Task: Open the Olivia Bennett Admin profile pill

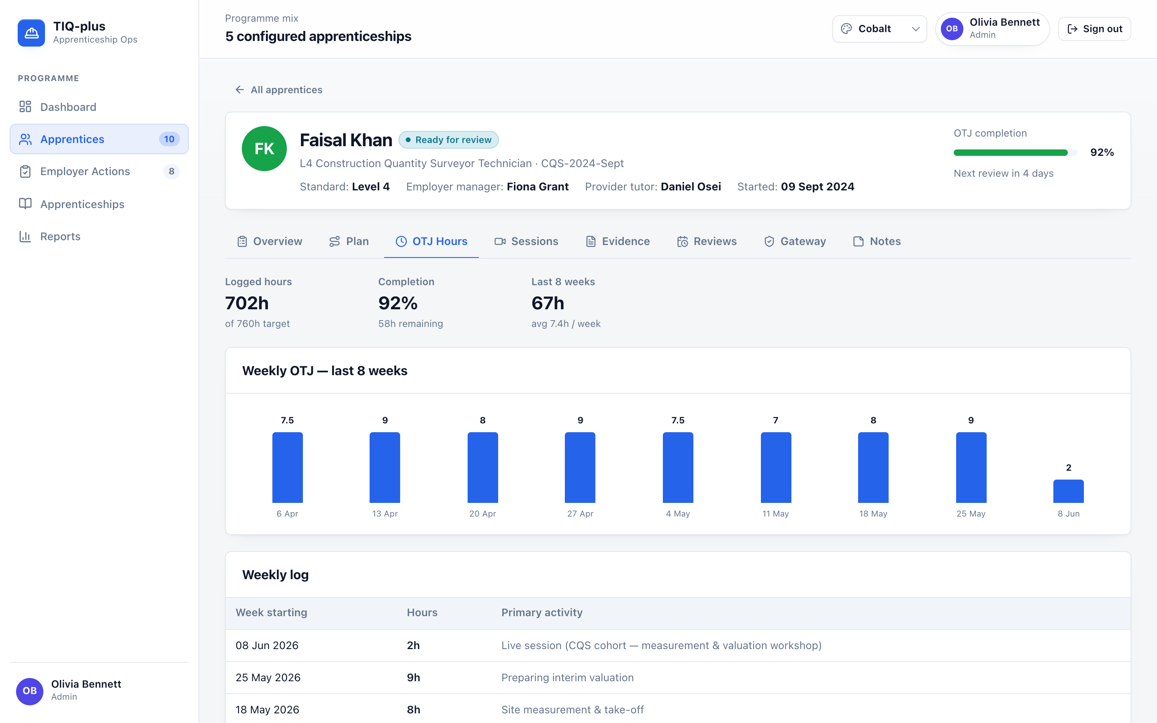Action: pos(993,29)
